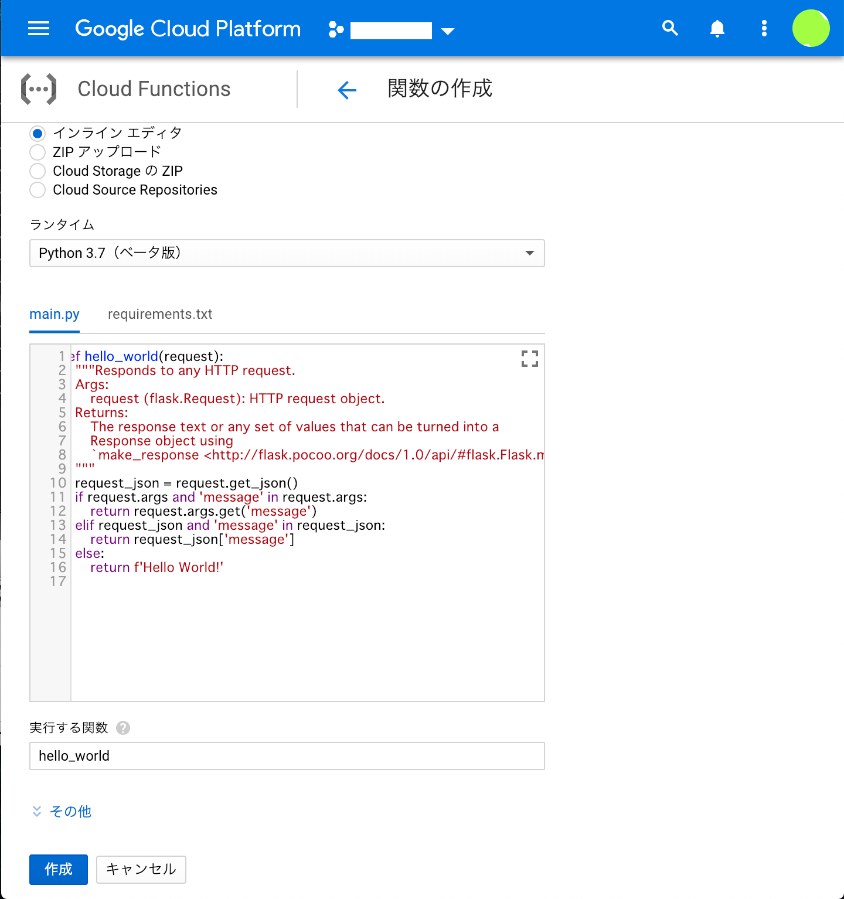The height and width of the screenshot is (899, 844).
Task: Click the project selector hexagon icon
Action: point(336,29)
